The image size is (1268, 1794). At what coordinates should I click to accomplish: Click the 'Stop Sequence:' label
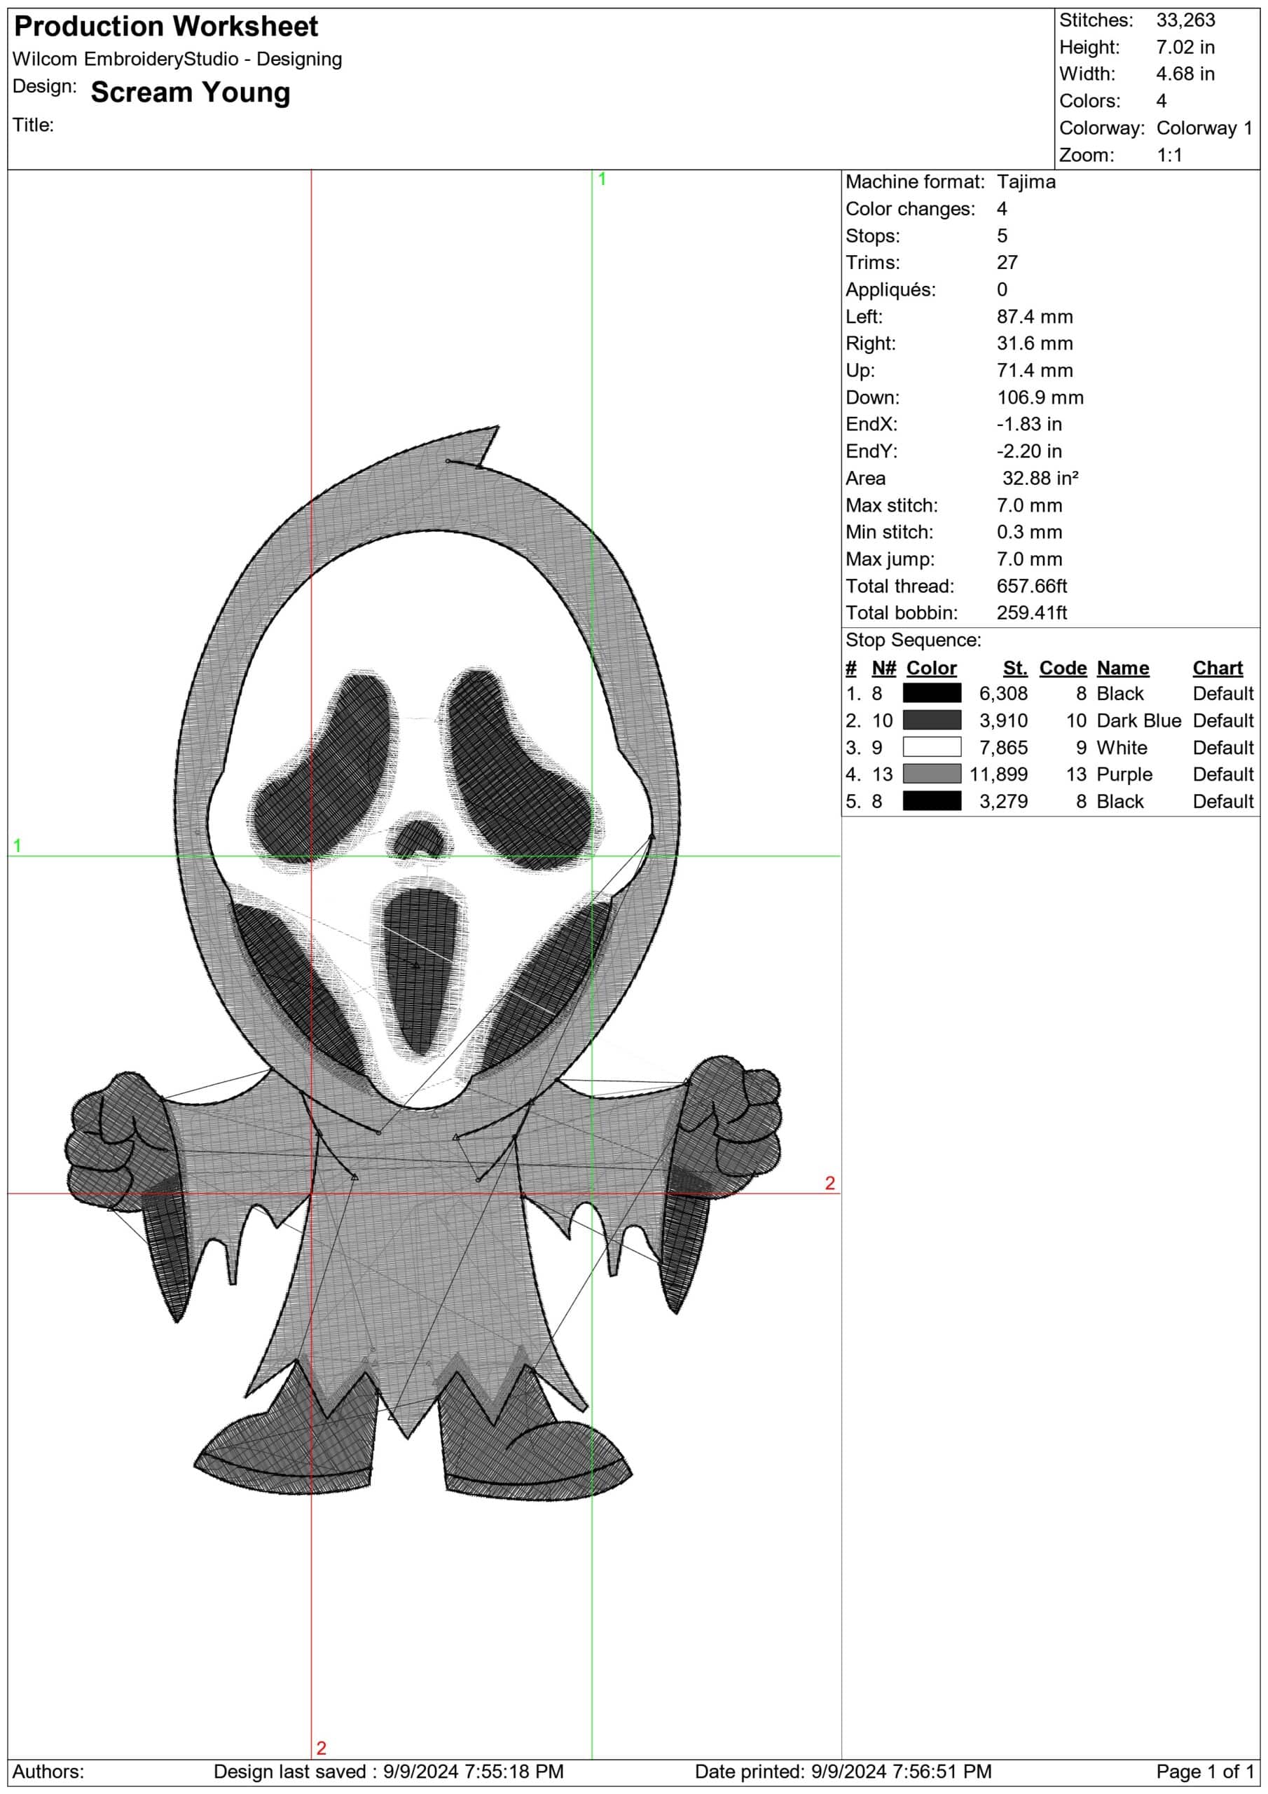click(x=914, y=641)
